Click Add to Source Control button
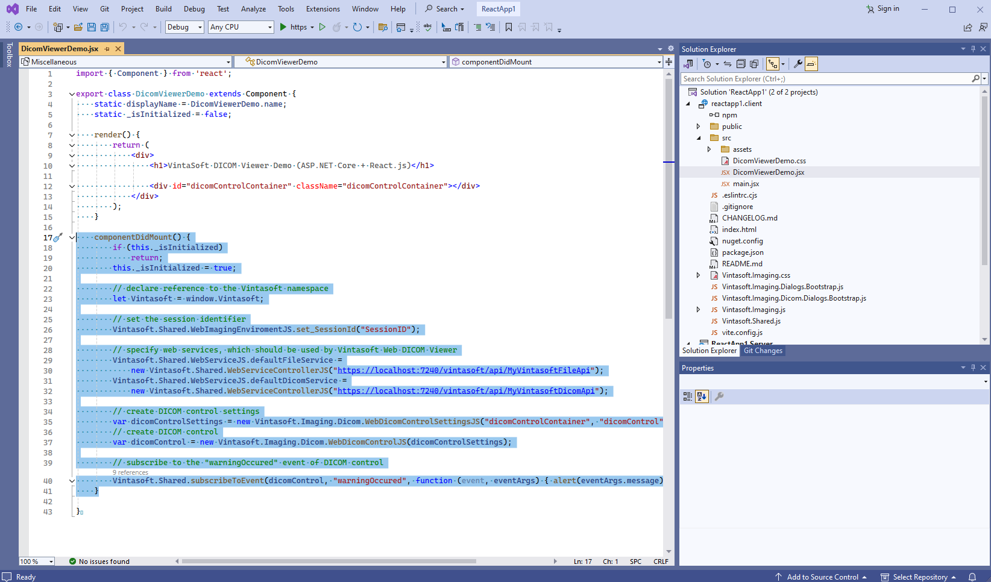The width and height of the screenshot is (991, 582). [822, 577]
